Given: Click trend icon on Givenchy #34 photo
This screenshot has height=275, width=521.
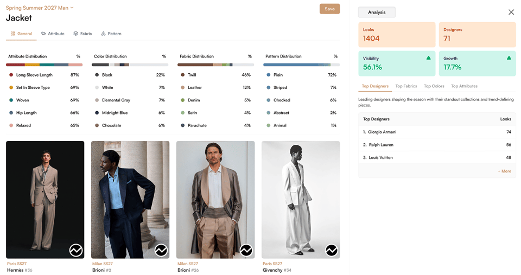Looking at the screenshot, I should pos(332,250).
